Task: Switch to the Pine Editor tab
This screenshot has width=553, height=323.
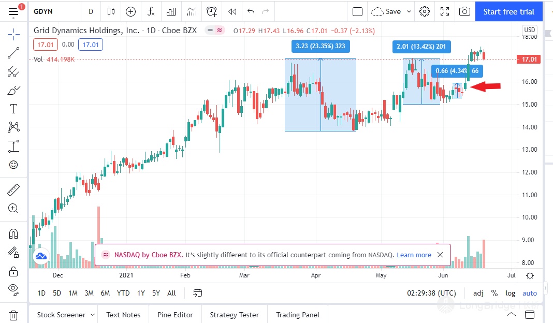Action: pos(176,315)
